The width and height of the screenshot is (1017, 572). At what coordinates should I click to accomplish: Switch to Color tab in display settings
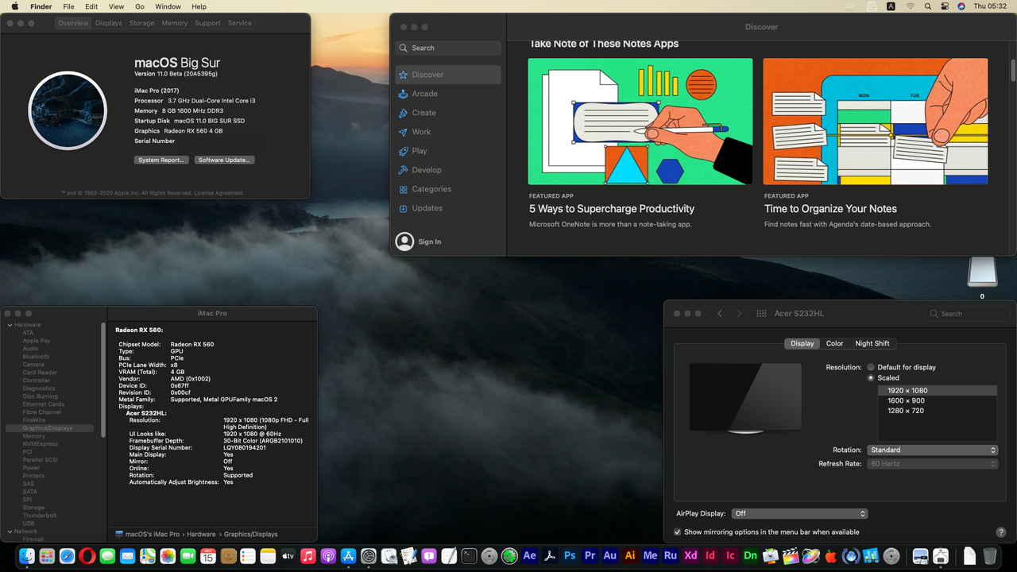click(x=834, y=343)
